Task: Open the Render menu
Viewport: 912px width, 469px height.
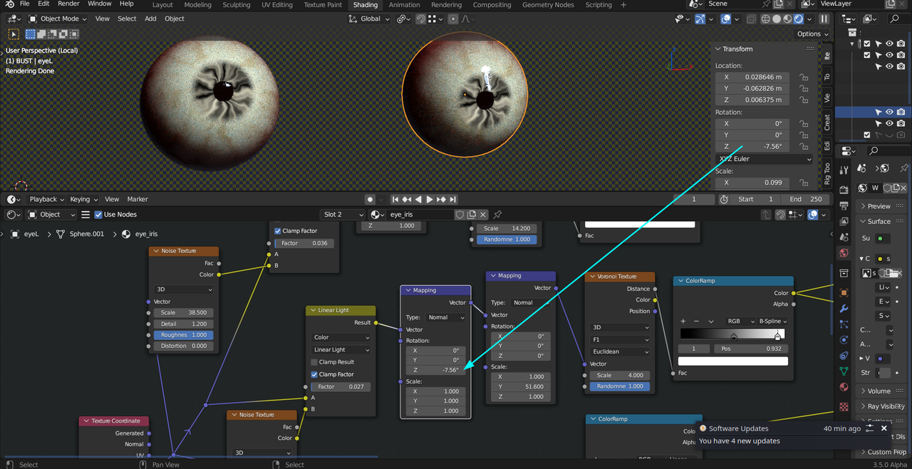Action: coord(68,4)
